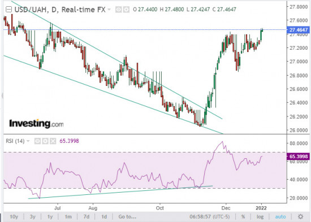Open chart properties gear in bottom bar

300,216
